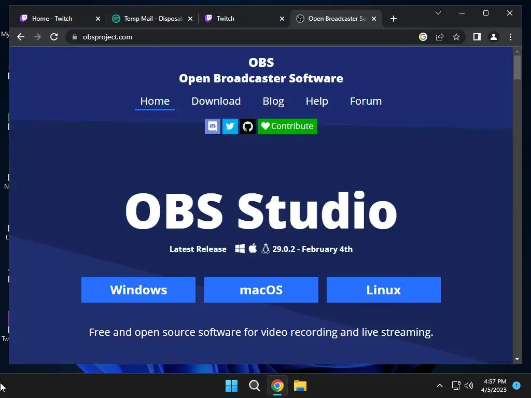Switch to the Twitch tab
Image resolution: width=531 pixels, height=398 pixels.
pos(244,19)
